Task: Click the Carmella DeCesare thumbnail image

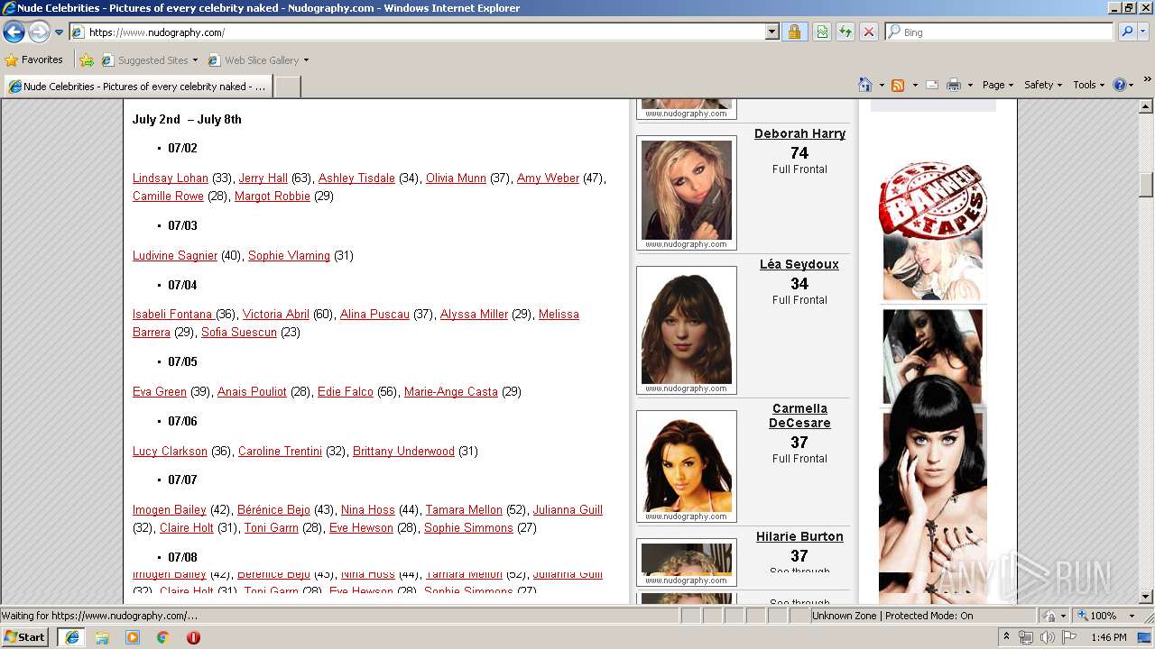Action: (x=687, y=466)
